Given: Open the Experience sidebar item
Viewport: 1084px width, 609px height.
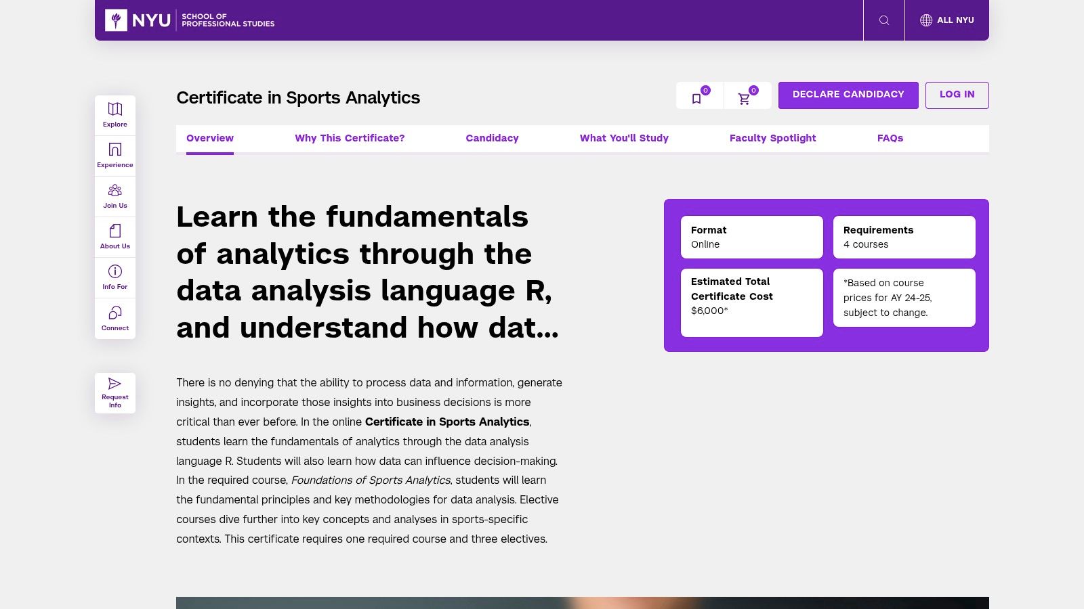Looking at the screenshot, I should (115, 156).
